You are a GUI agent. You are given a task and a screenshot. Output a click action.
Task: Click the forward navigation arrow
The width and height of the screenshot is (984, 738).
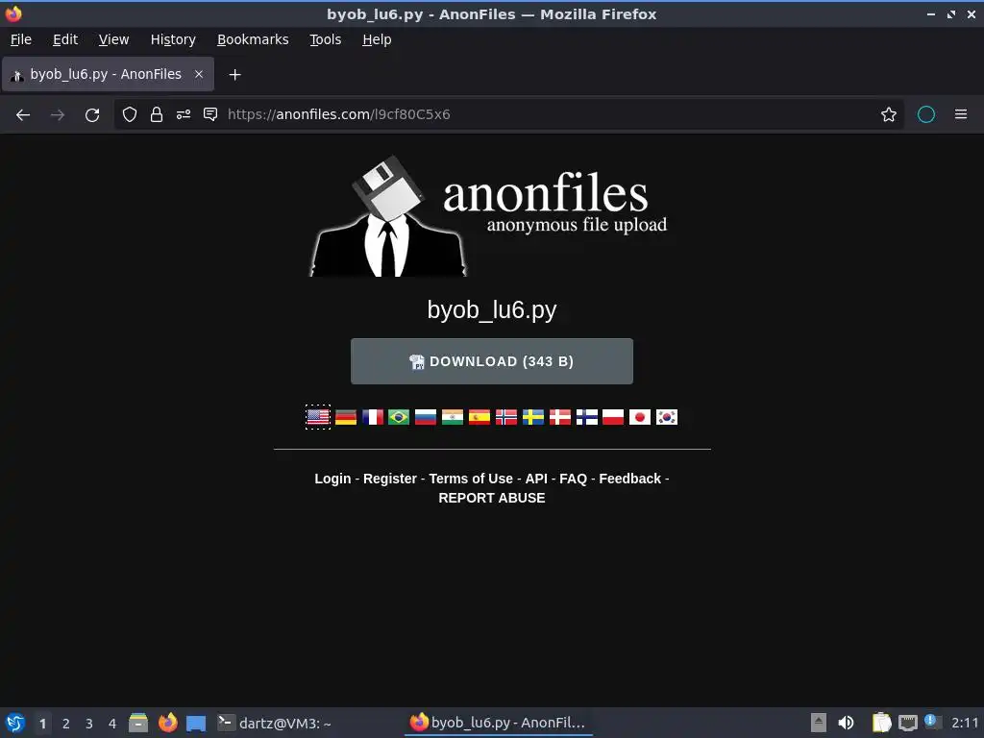[57, 115]
